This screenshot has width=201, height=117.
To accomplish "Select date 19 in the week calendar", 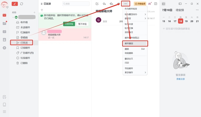I will coord(186,21).
